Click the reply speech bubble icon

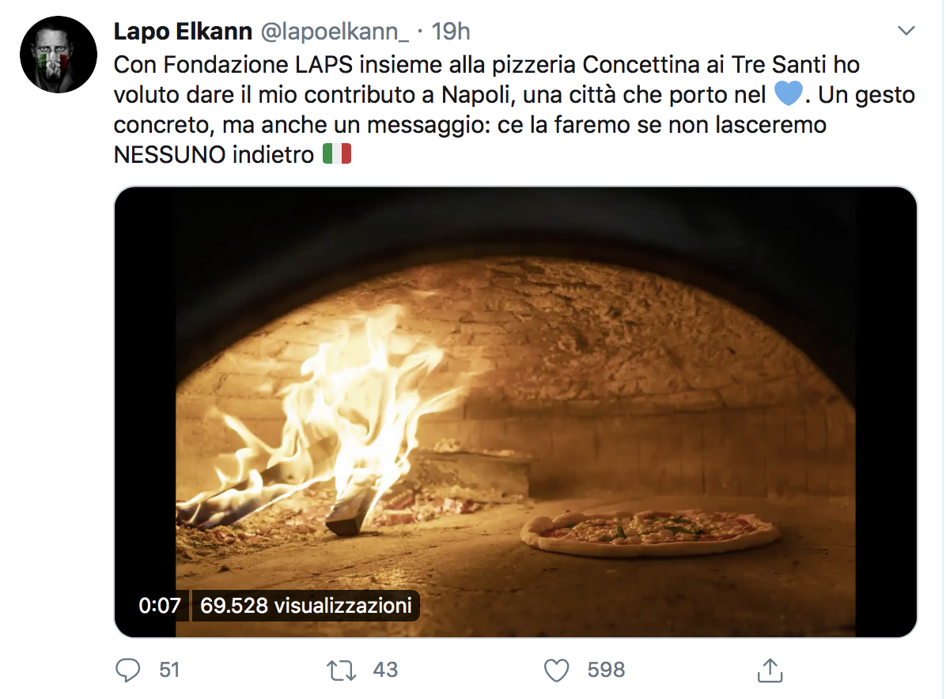coord(127,670)
